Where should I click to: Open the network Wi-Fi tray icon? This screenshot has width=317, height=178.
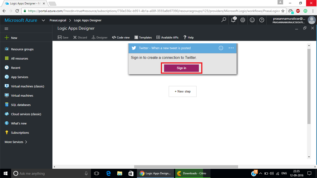point(278,173)
